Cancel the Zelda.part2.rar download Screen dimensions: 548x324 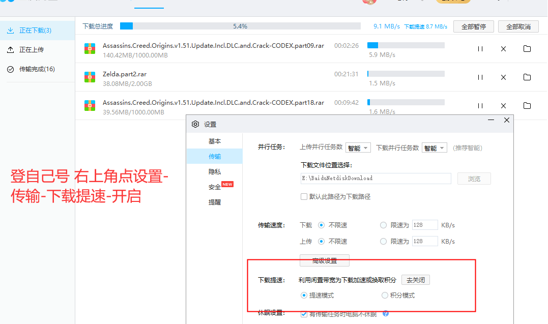(x=503, y=77)
